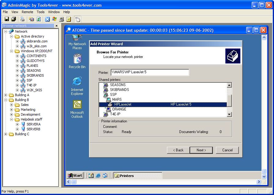Click shared printers list scroll up arrow
The height and width of the screenshot is (195, 274).
229,85
